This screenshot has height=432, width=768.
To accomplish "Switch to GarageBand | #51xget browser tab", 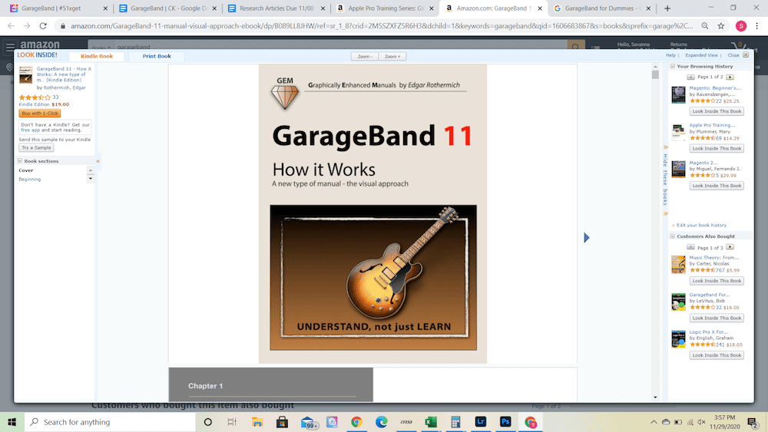I will [57, 8].
